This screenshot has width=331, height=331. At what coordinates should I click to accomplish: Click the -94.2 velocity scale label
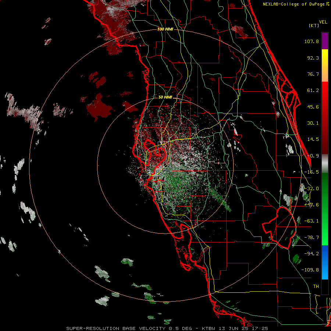click(x=312, y=254)
